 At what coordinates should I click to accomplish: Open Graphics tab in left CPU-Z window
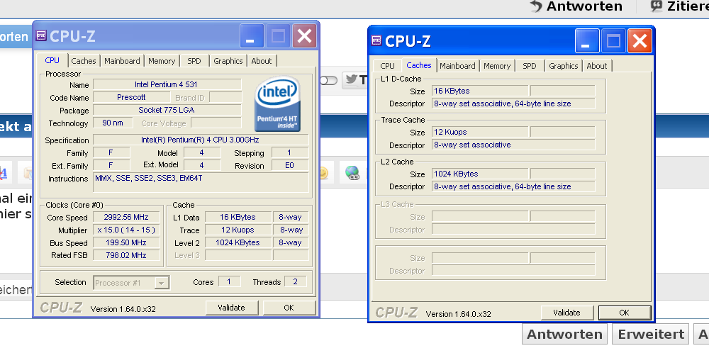coord(228,60)
